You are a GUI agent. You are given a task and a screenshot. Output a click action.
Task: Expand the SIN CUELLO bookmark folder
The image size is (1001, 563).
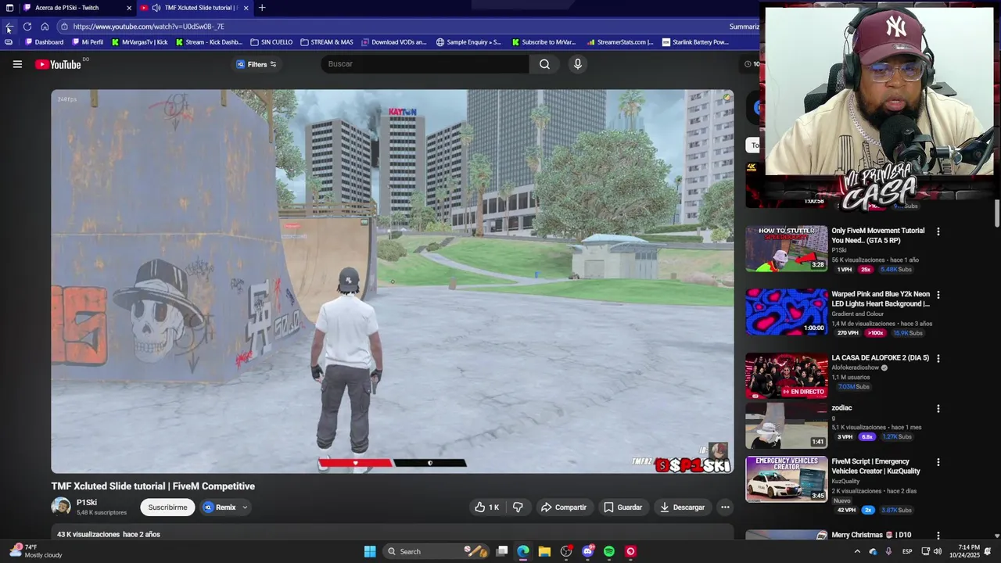[271, 42]
